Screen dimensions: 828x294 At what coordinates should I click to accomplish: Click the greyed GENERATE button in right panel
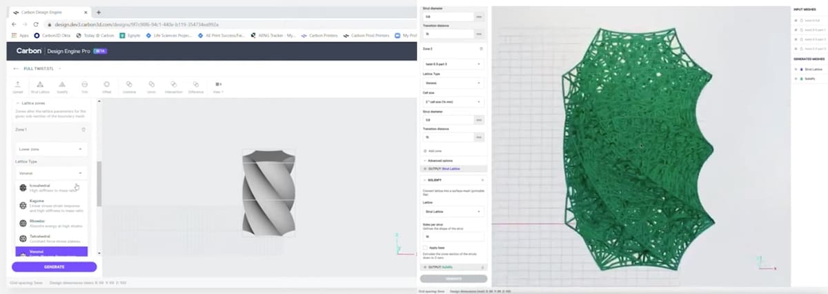click(x=453, y=279)
